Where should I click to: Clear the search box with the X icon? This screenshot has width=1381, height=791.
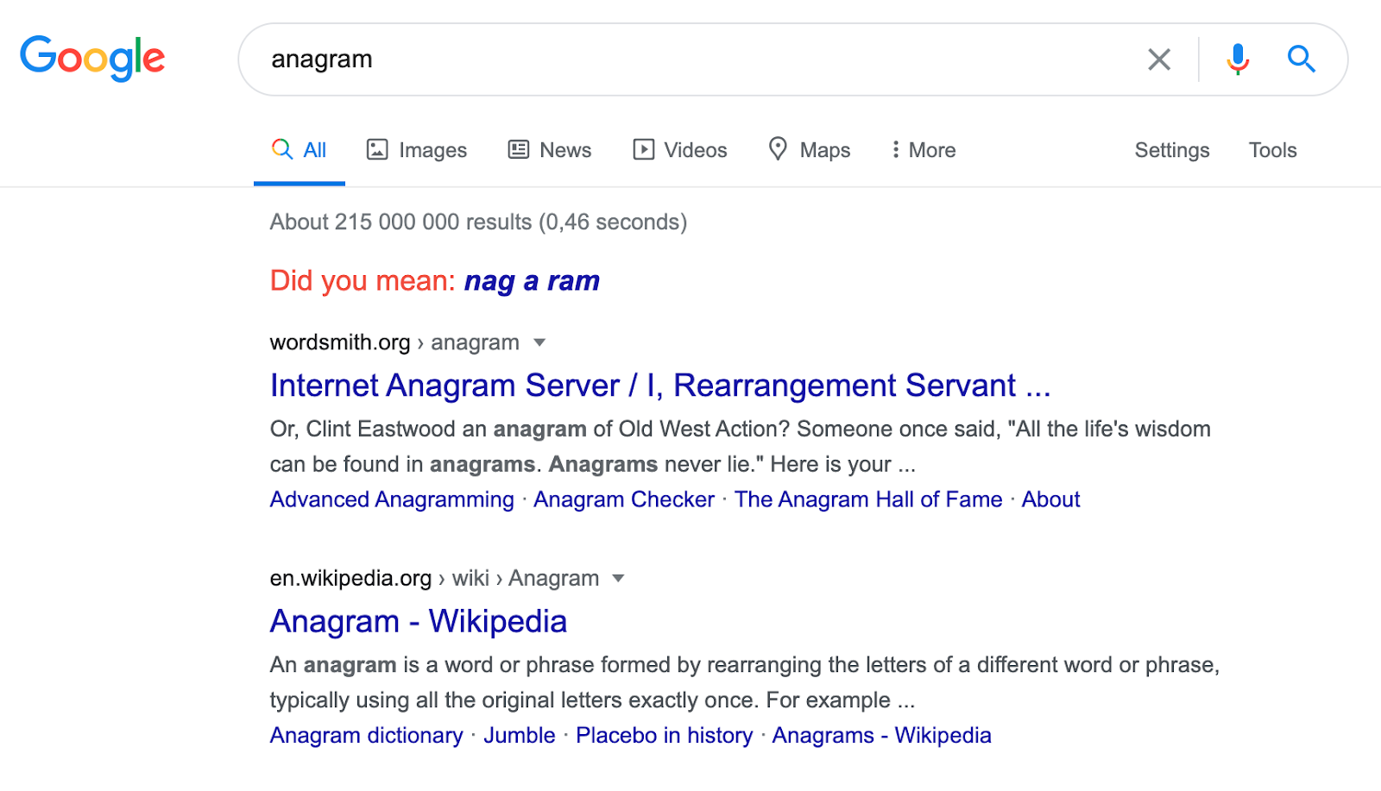click(x=1159, y=60)
